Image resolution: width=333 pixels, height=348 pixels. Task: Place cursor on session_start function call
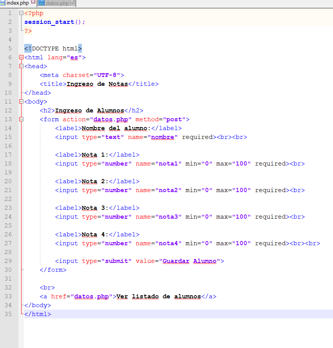tap(49, 22)
